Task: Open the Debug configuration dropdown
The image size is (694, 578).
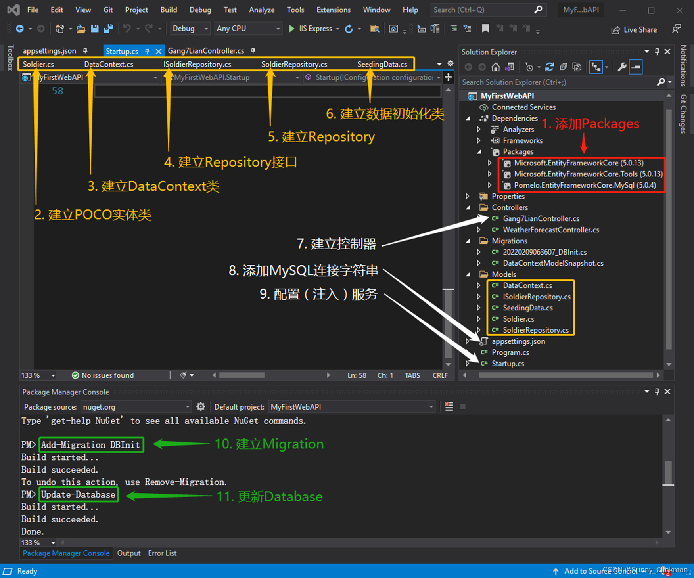Action: [x=190, y=29]
